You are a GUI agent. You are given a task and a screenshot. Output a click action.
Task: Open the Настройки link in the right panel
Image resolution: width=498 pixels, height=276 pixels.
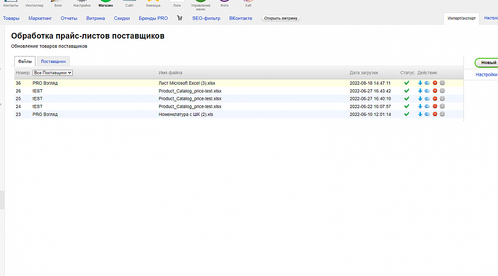click(486, 75)
